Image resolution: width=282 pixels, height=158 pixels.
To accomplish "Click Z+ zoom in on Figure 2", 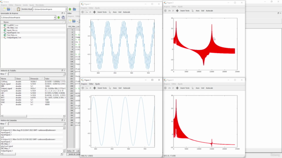I will tap(87, 88).
